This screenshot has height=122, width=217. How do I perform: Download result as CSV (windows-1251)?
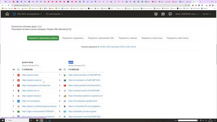116,47
